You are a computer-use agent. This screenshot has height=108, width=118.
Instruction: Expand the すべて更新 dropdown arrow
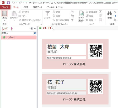coord(84,20)
